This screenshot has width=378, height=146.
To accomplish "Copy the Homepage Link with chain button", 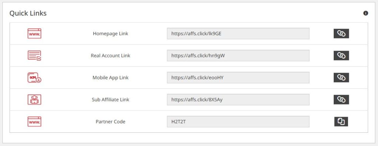I will tap(341, 33).
